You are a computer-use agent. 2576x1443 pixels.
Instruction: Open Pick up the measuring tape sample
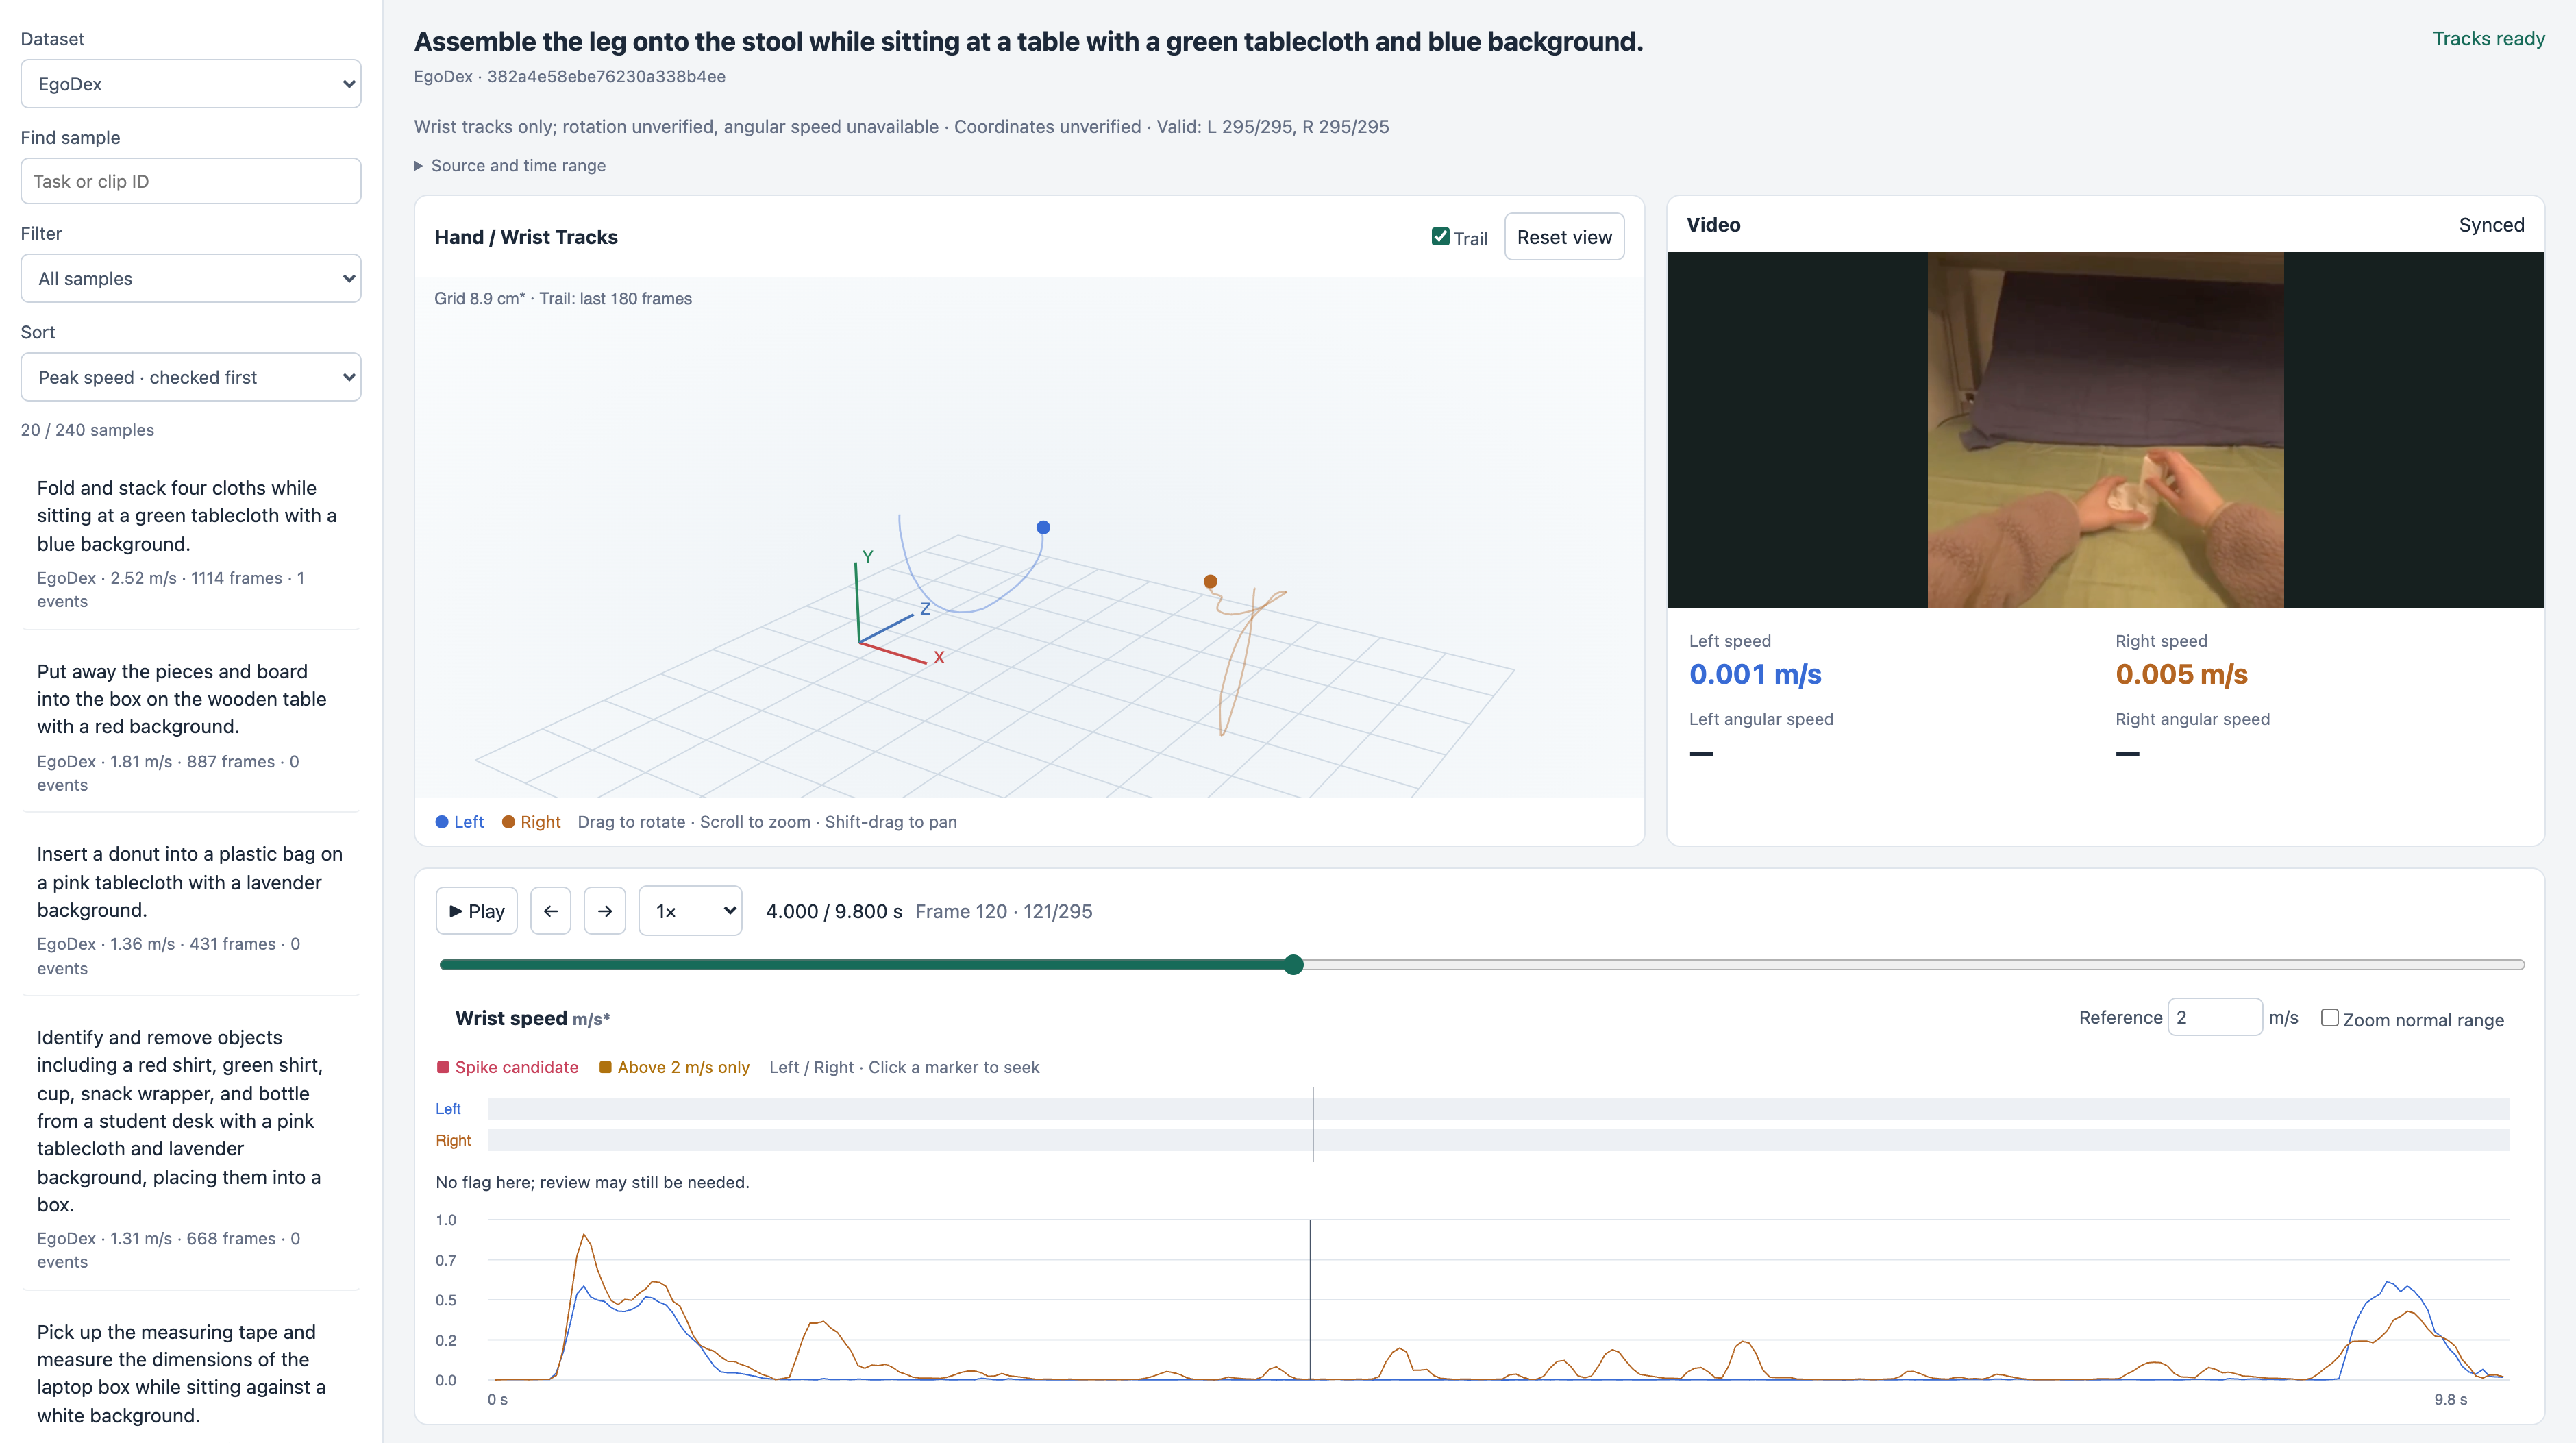190,1374
